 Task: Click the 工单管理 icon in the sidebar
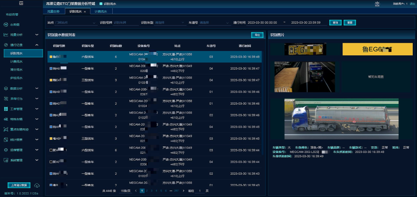[6, 109]
